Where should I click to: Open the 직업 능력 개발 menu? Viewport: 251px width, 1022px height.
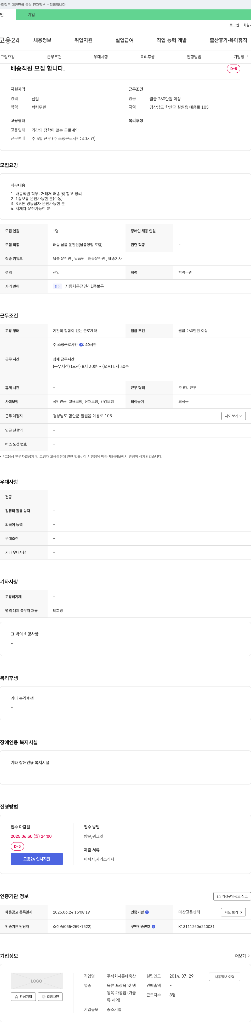coord(172,40)
